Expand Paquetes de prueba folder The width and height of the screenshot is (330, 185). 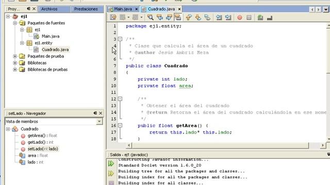point(15,56)
